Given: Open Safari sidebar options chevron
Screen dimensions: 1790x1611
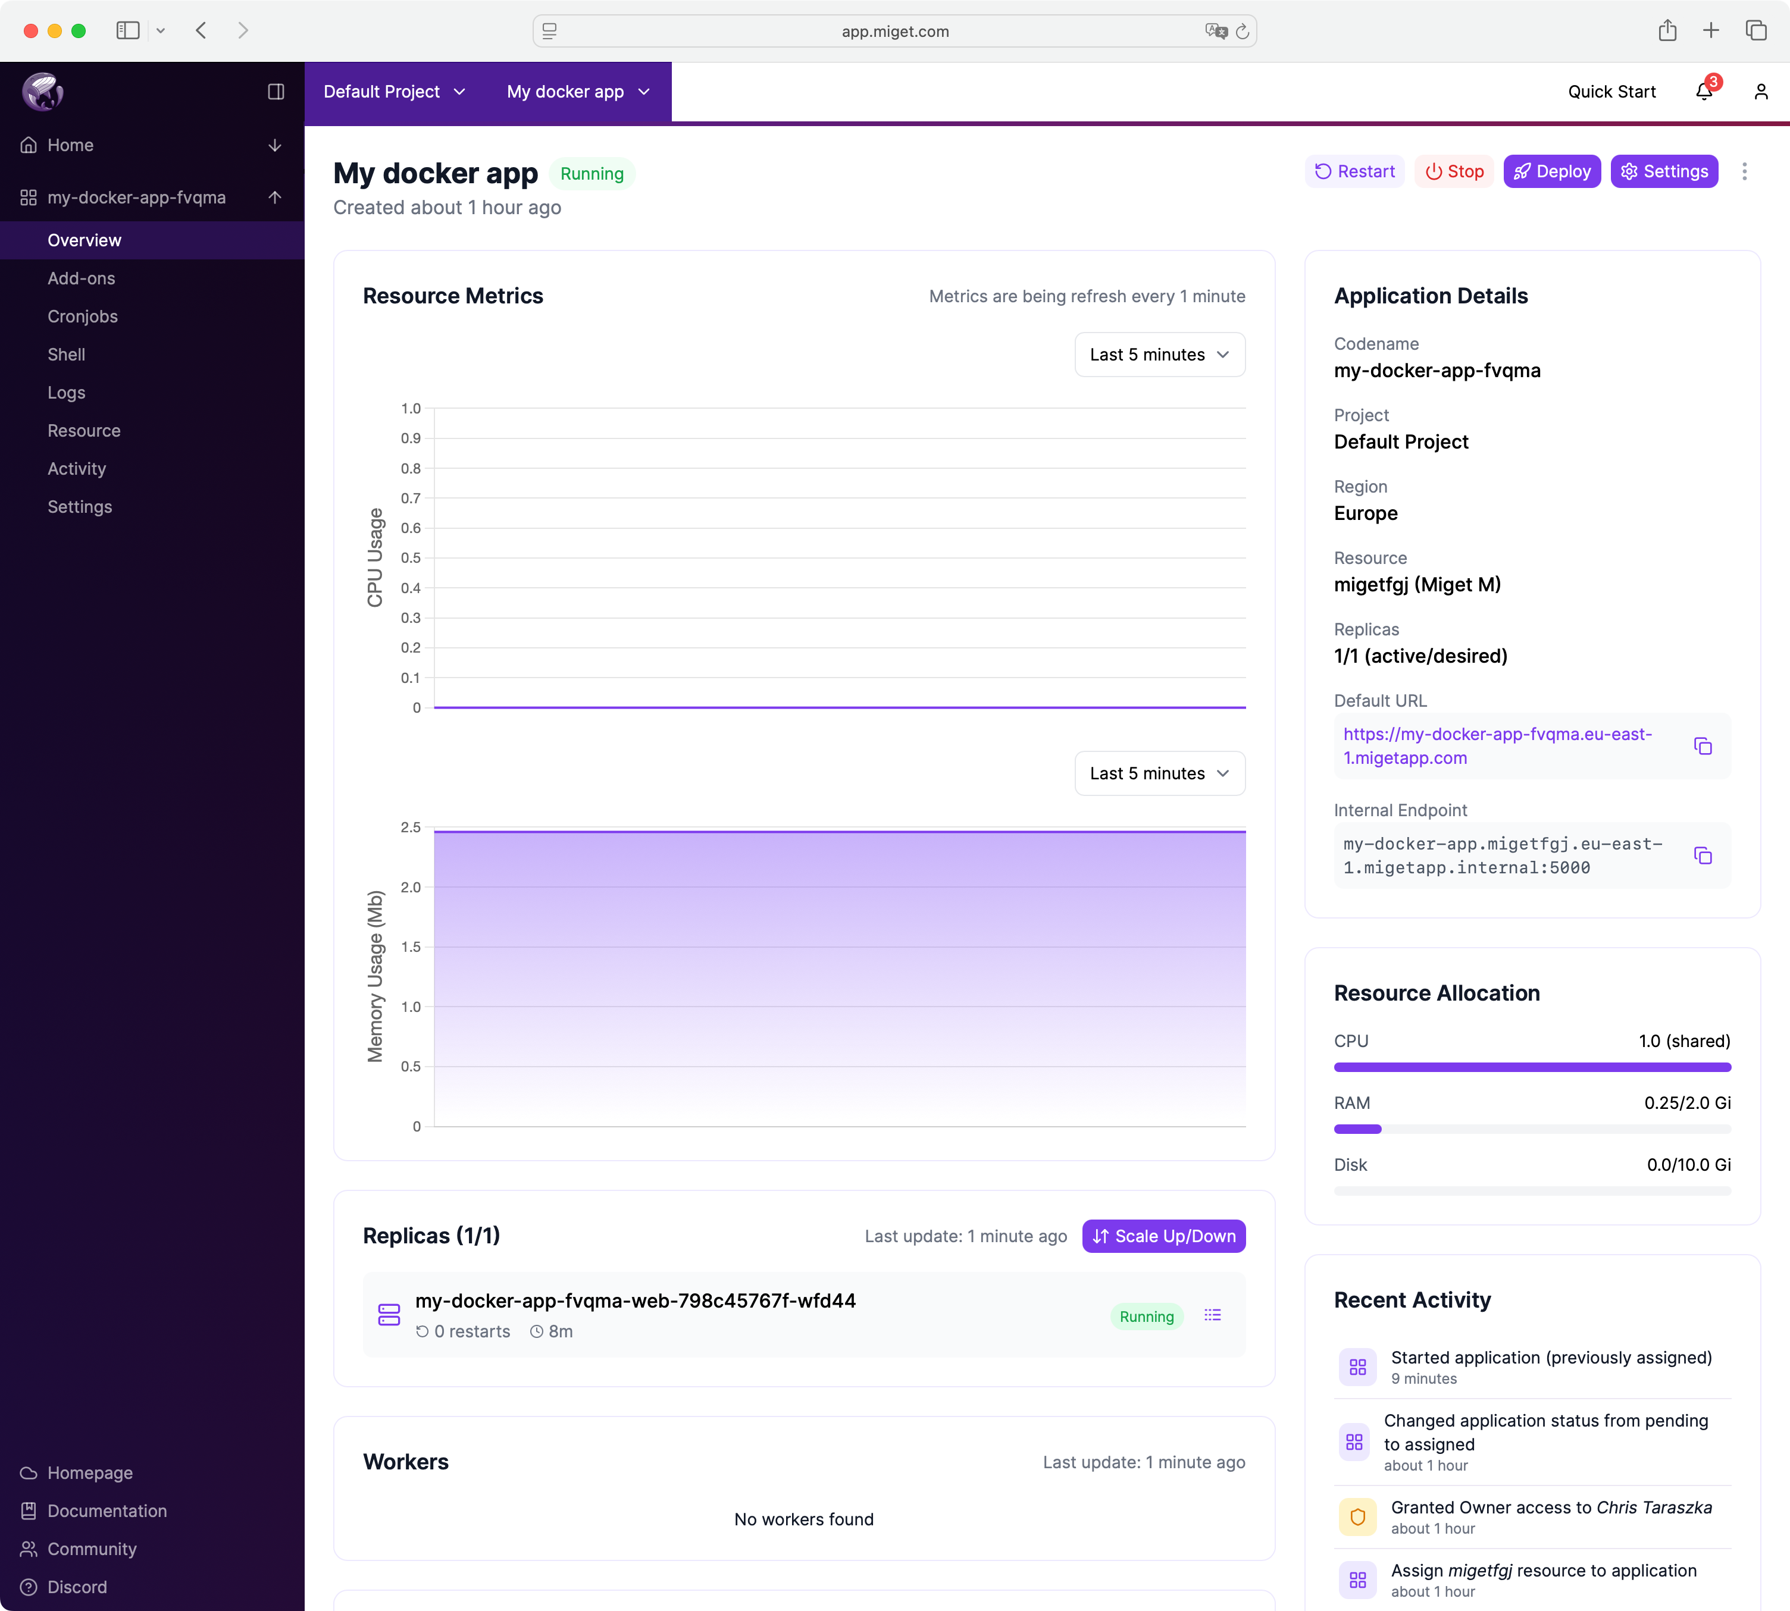Looking at the screenshot, I should [x=160, y=31].
